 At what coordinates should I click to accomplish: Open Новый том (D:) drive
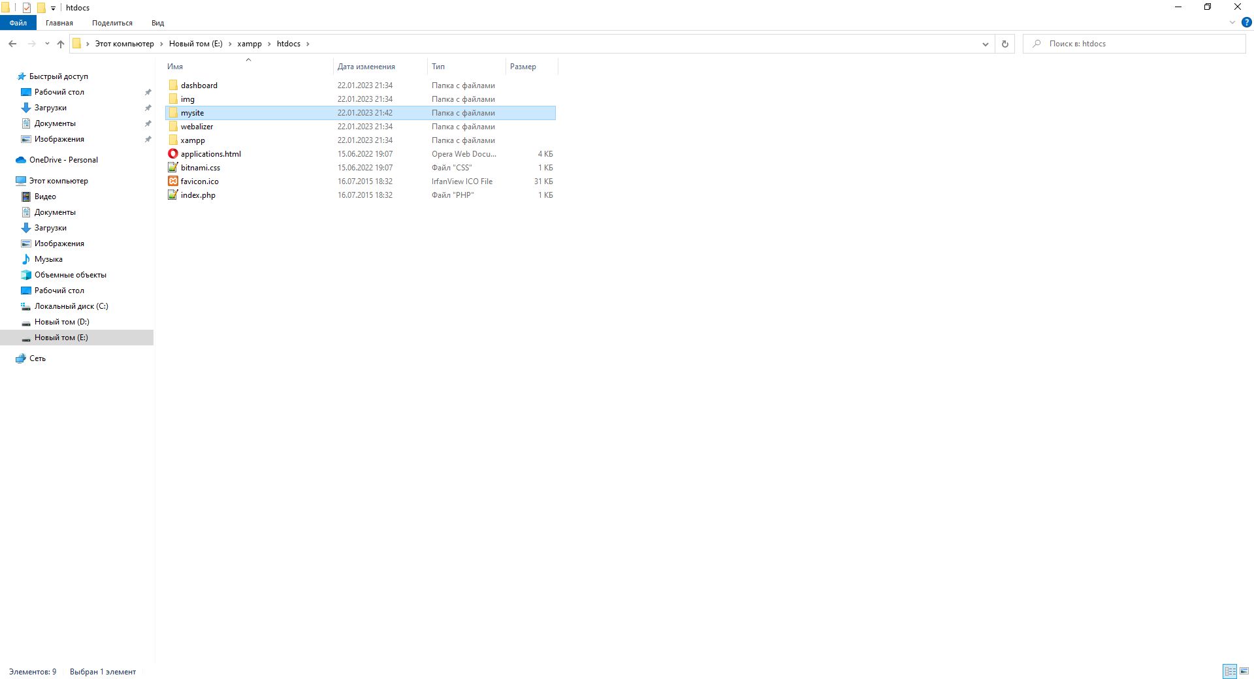[62, 322]
